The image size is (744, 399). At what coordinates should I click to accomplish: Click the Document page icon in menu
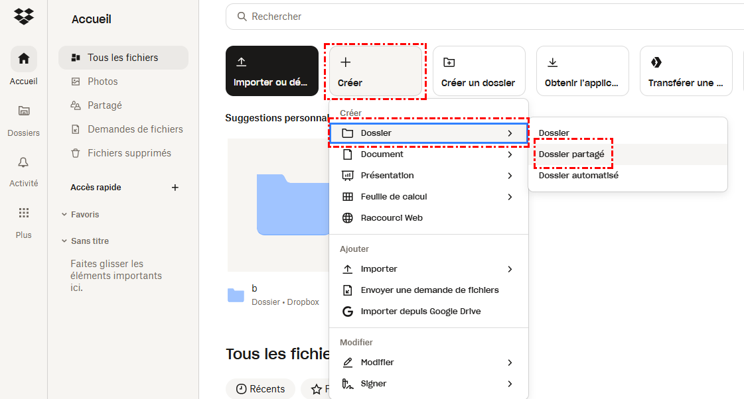pos(348,154)
